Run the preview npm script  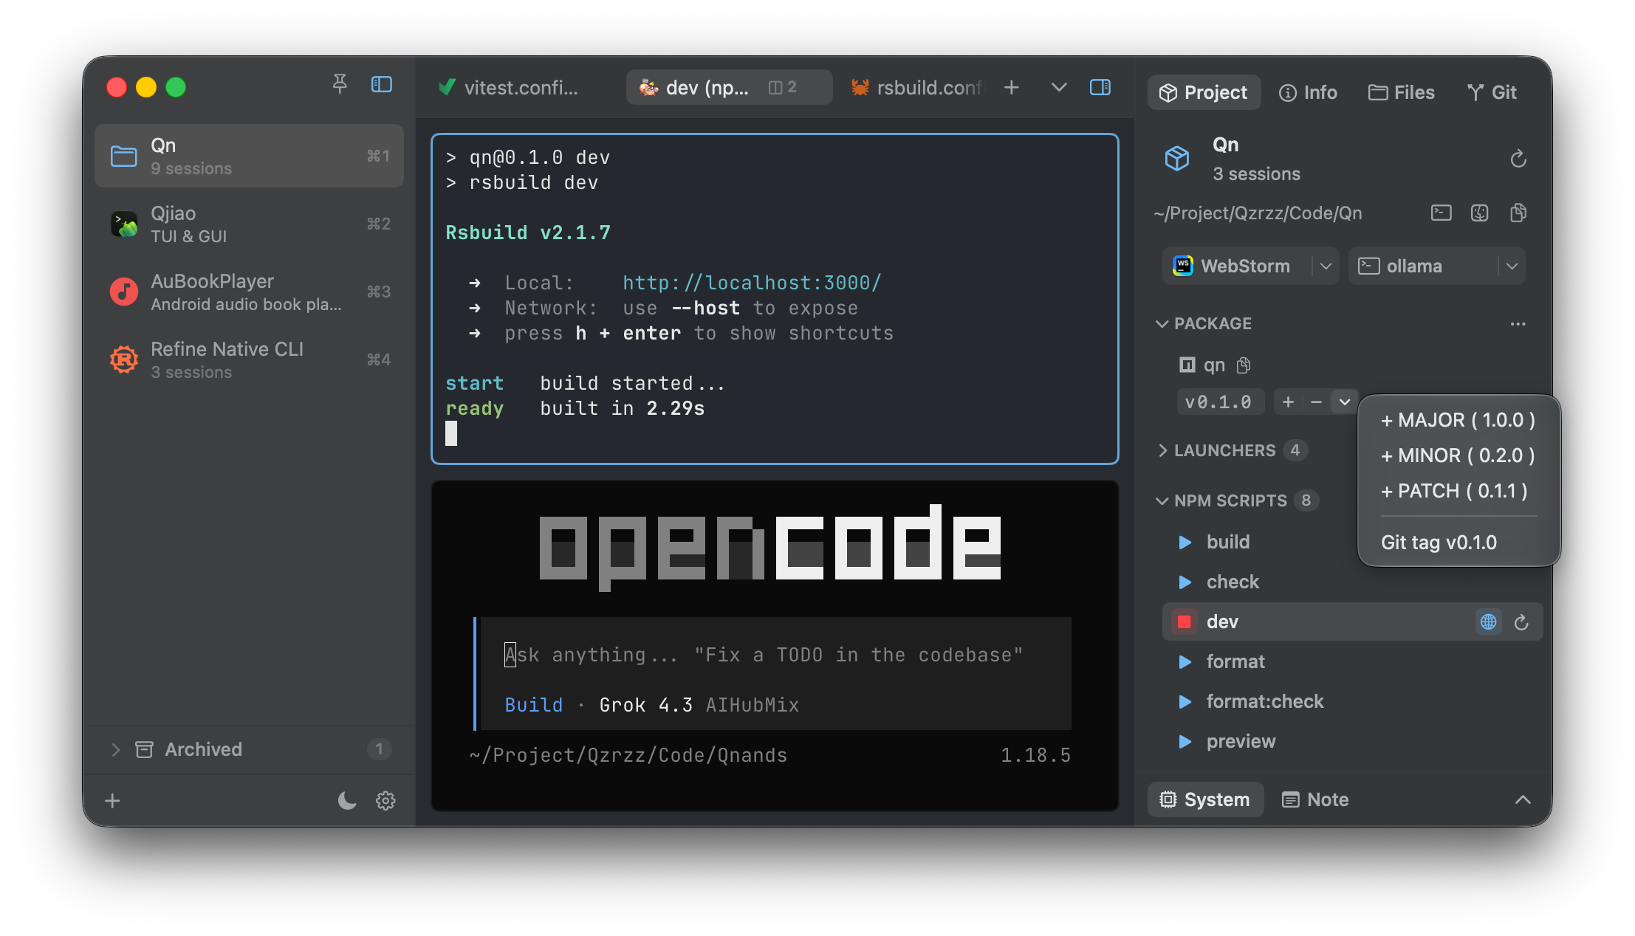coord(1185,741)
